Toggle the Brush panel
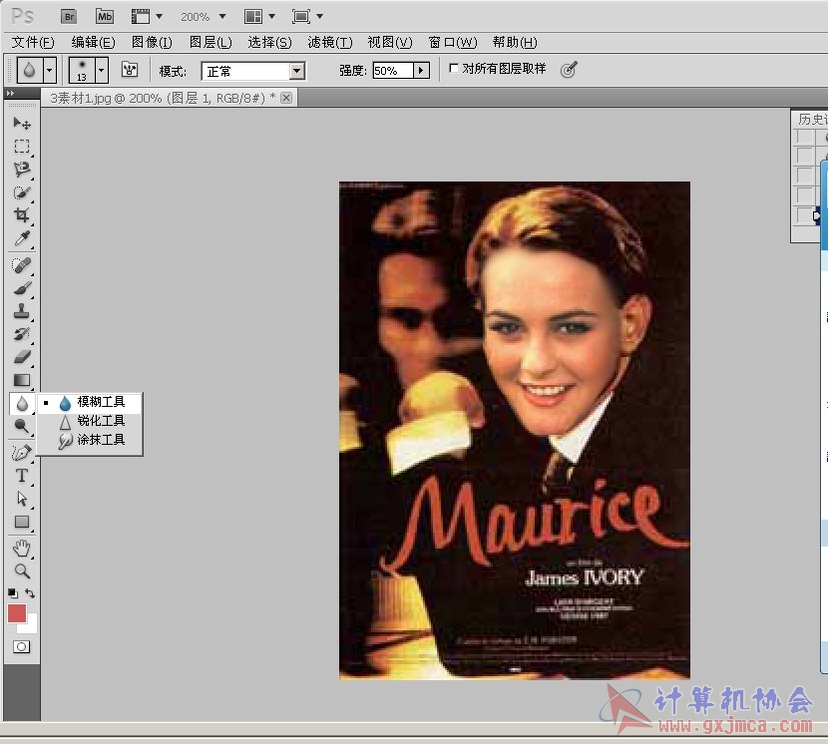This screenshot has width=828, height=744. click(130, 69)
